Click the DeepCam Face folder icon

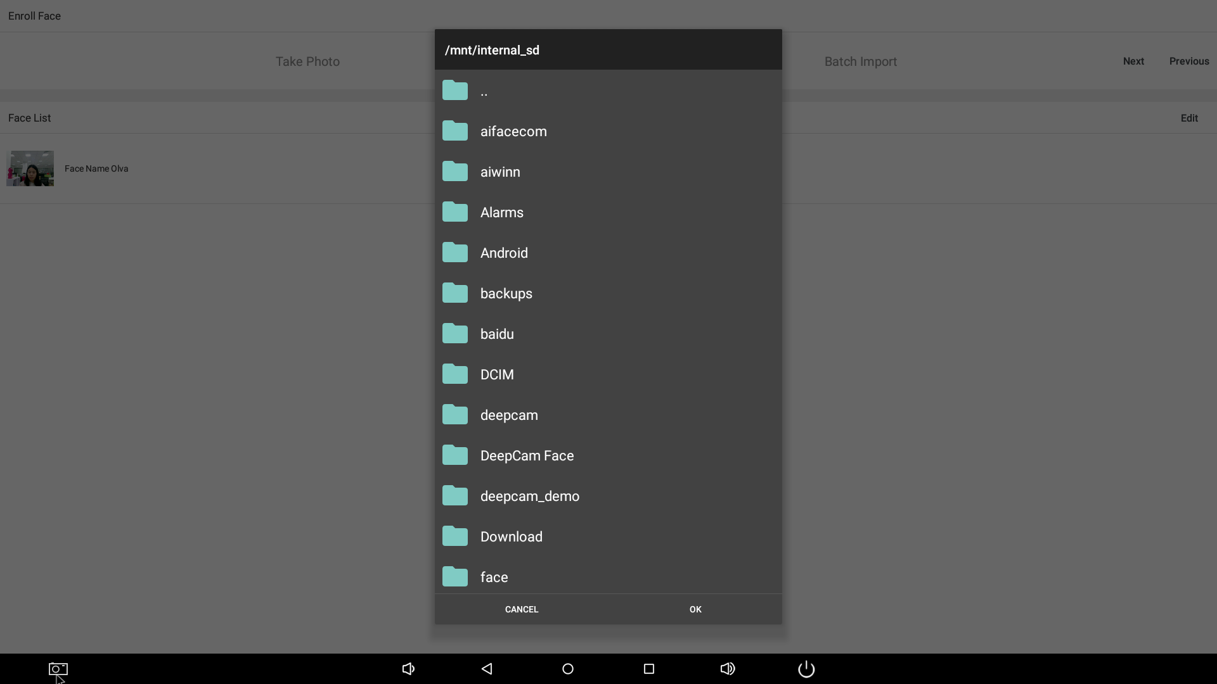[x=455, y=455]
